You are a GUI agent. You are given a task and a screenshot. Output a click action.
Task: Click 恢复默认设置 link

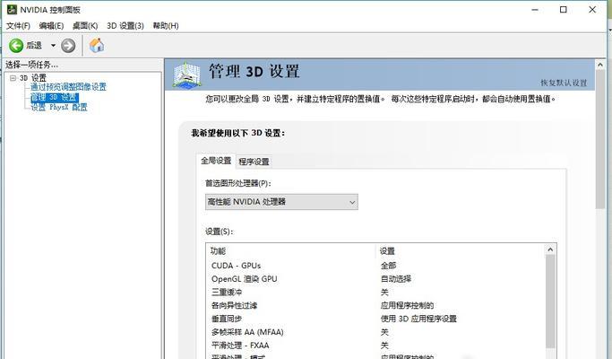[564, 83]
